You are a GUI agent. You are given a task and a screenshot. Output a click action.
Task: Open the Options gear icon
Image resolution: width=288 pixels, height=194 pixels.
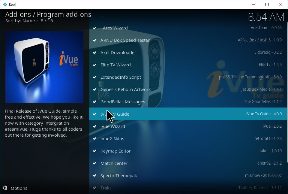point(5,188)
